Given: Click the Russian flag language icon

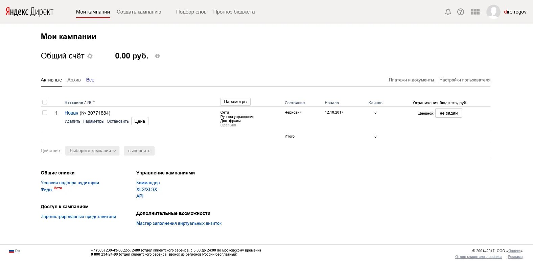Looking at the screenshot, I should pyautogui.click(x=11, y=251).
